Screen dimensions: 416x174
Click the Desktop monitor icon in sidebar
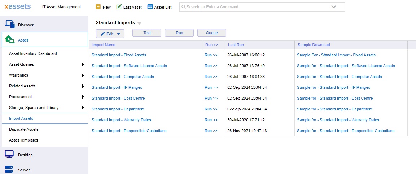tap(9, 155)
